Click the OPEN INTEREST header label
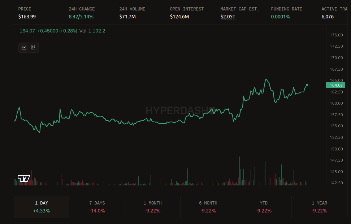The height and width of the screenshot is (224, 351). coord(187,9)
